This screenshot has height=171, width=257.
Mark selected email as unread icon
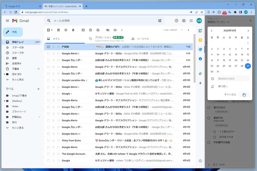(x=83, y=30)
